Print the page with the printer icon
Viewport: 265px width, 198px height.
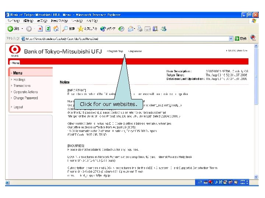click(x=140, y=29)
